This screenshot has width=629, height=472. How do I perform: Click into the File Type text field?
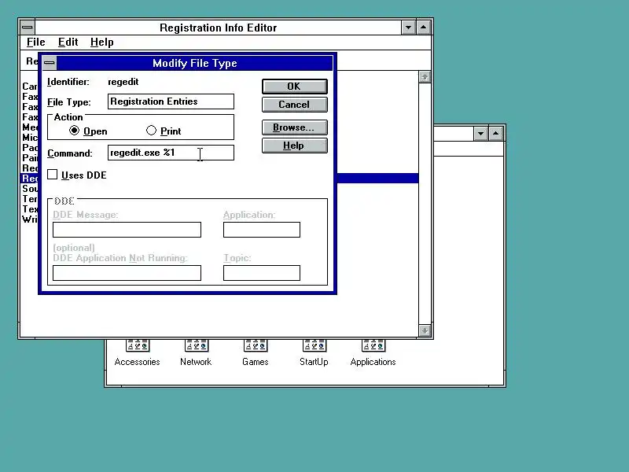click(171, 101)
